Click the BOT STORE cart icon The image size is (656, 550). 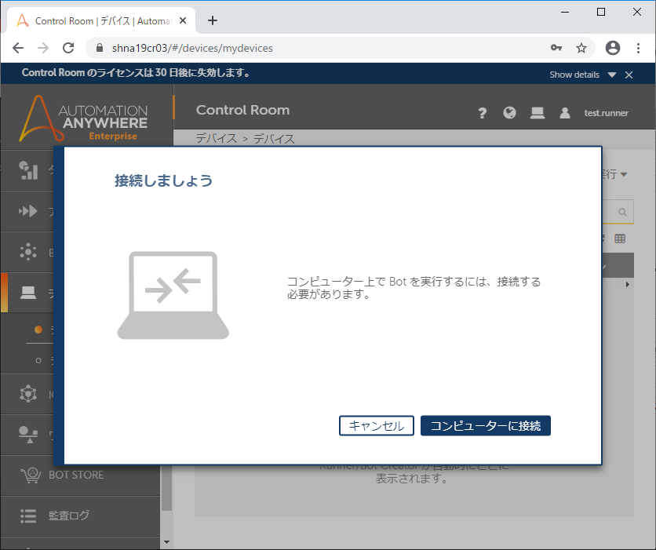point(31,475)
